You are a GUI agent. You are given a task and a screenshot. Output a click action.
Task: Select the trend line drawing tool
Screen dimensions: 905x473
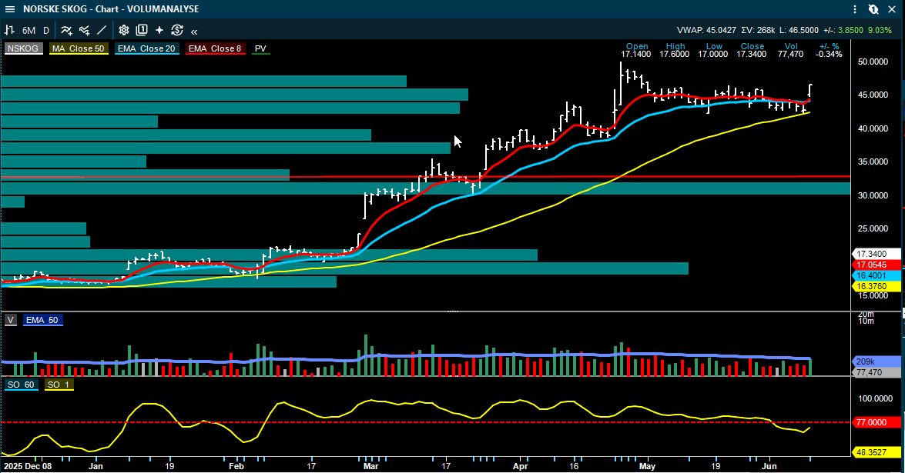coord(102,30)
